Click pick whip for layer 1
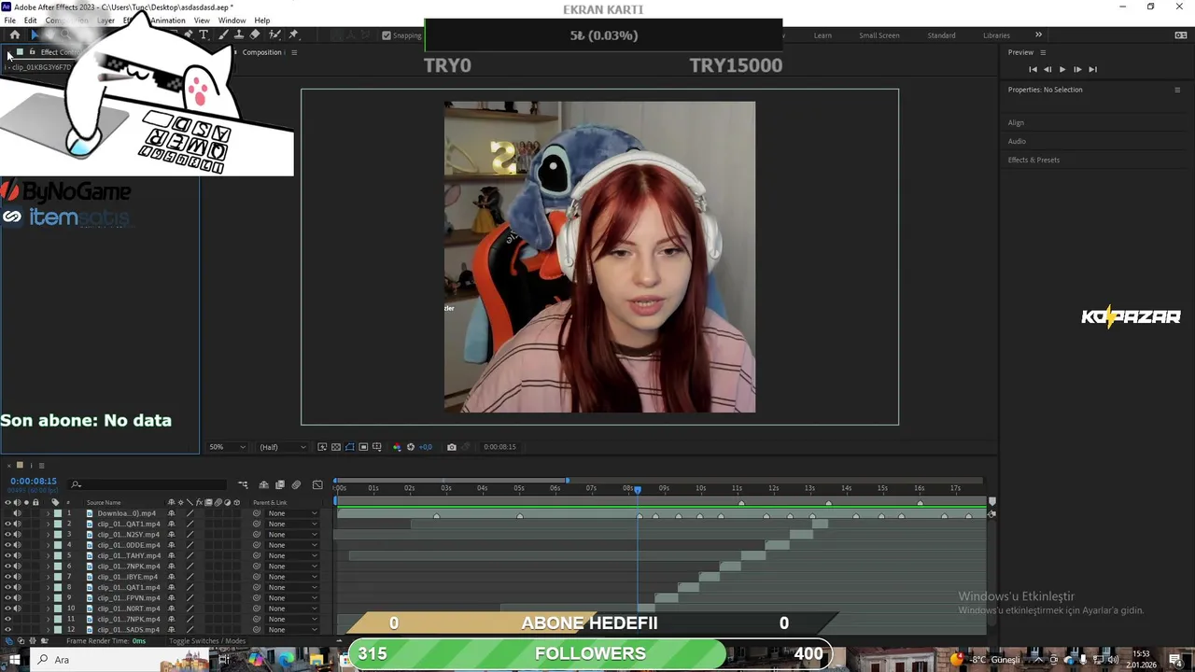The image size is (1195, 672). [257, 513]
